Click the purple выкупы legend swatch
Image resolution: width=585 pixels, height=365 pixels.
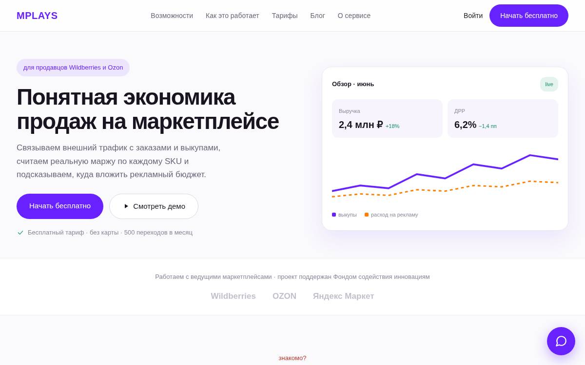[334, 215]
